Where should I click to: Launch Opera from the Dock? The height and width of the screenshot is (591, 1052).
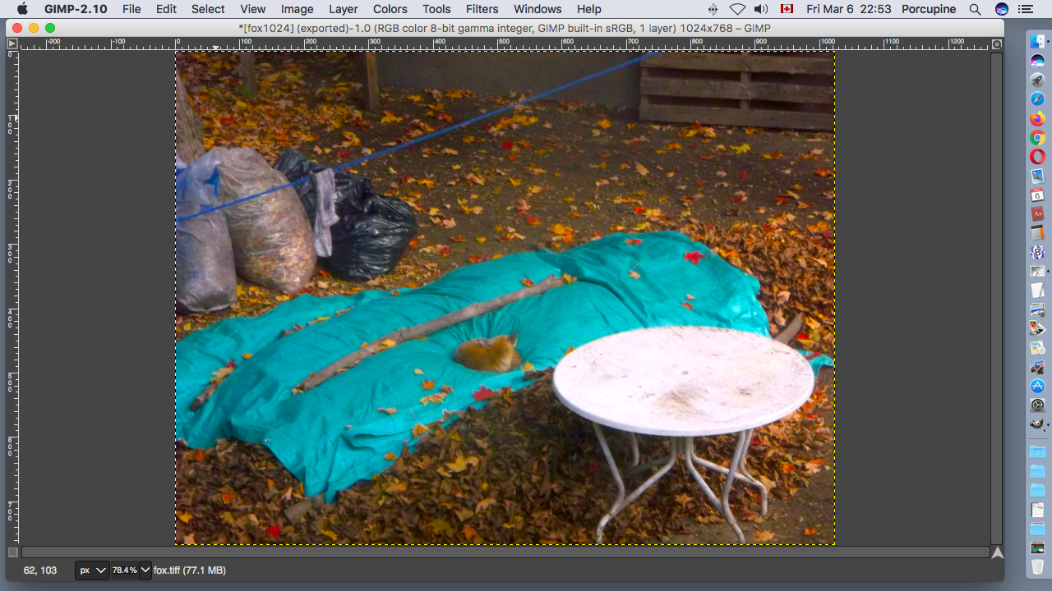click(1037, 156)
